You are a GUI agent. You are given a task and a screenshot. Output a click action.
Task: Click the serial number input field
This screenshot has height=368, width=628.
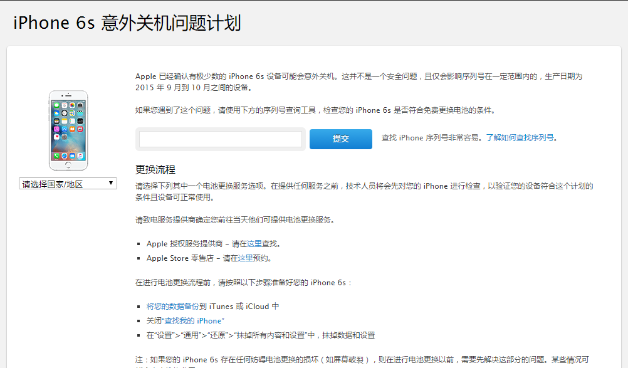[x=220, y=139]
